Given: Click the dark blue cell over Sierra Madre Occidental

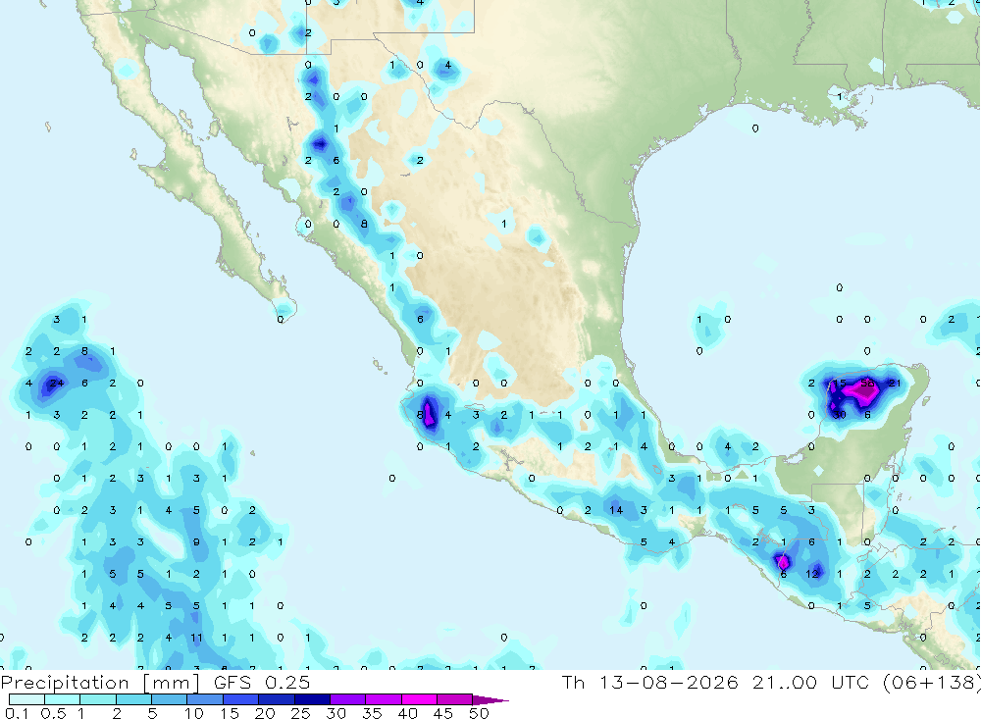Looking at the screenshot, I should click(321, 144).
